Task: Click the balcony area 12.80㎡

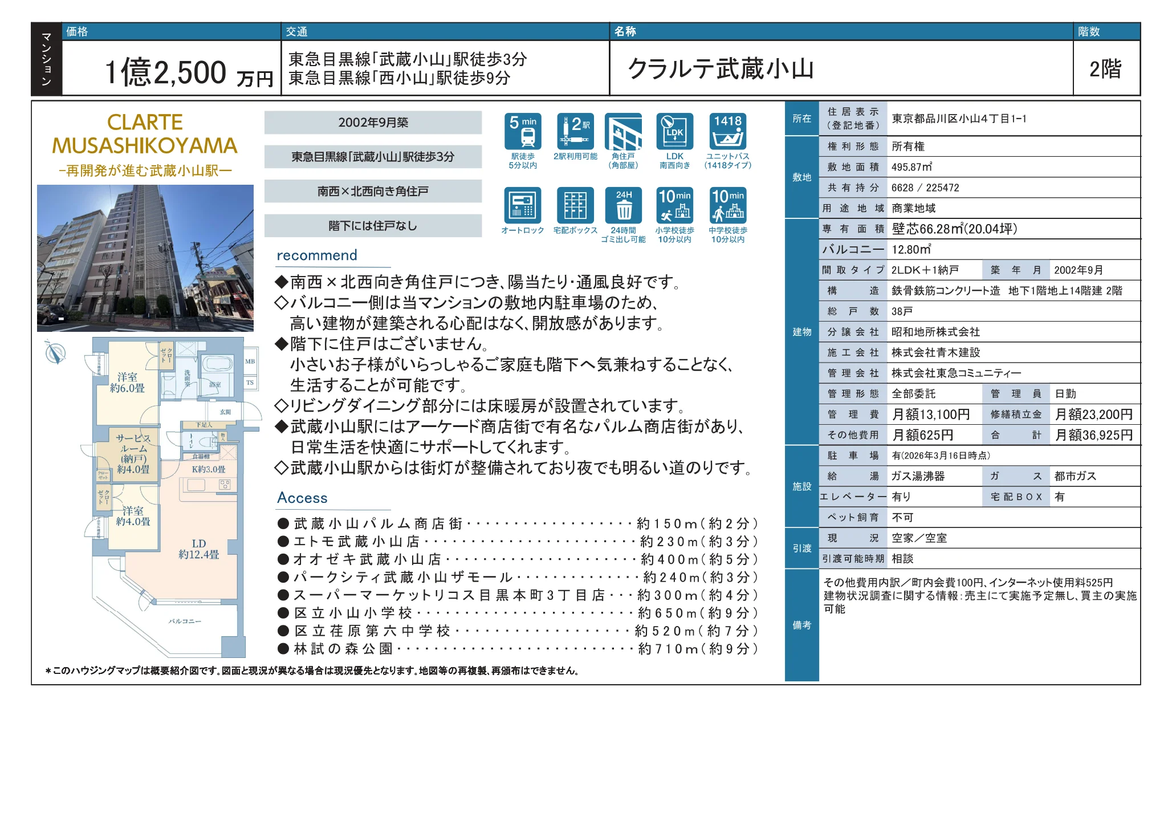Action: [911, 249]
